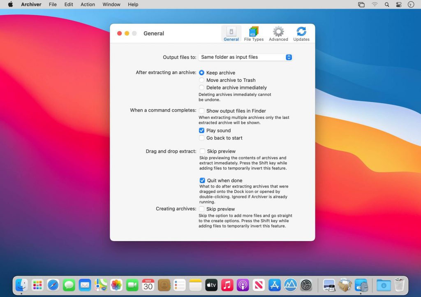
Task: Open the Action menu
Action: click(x=88, y=5)
